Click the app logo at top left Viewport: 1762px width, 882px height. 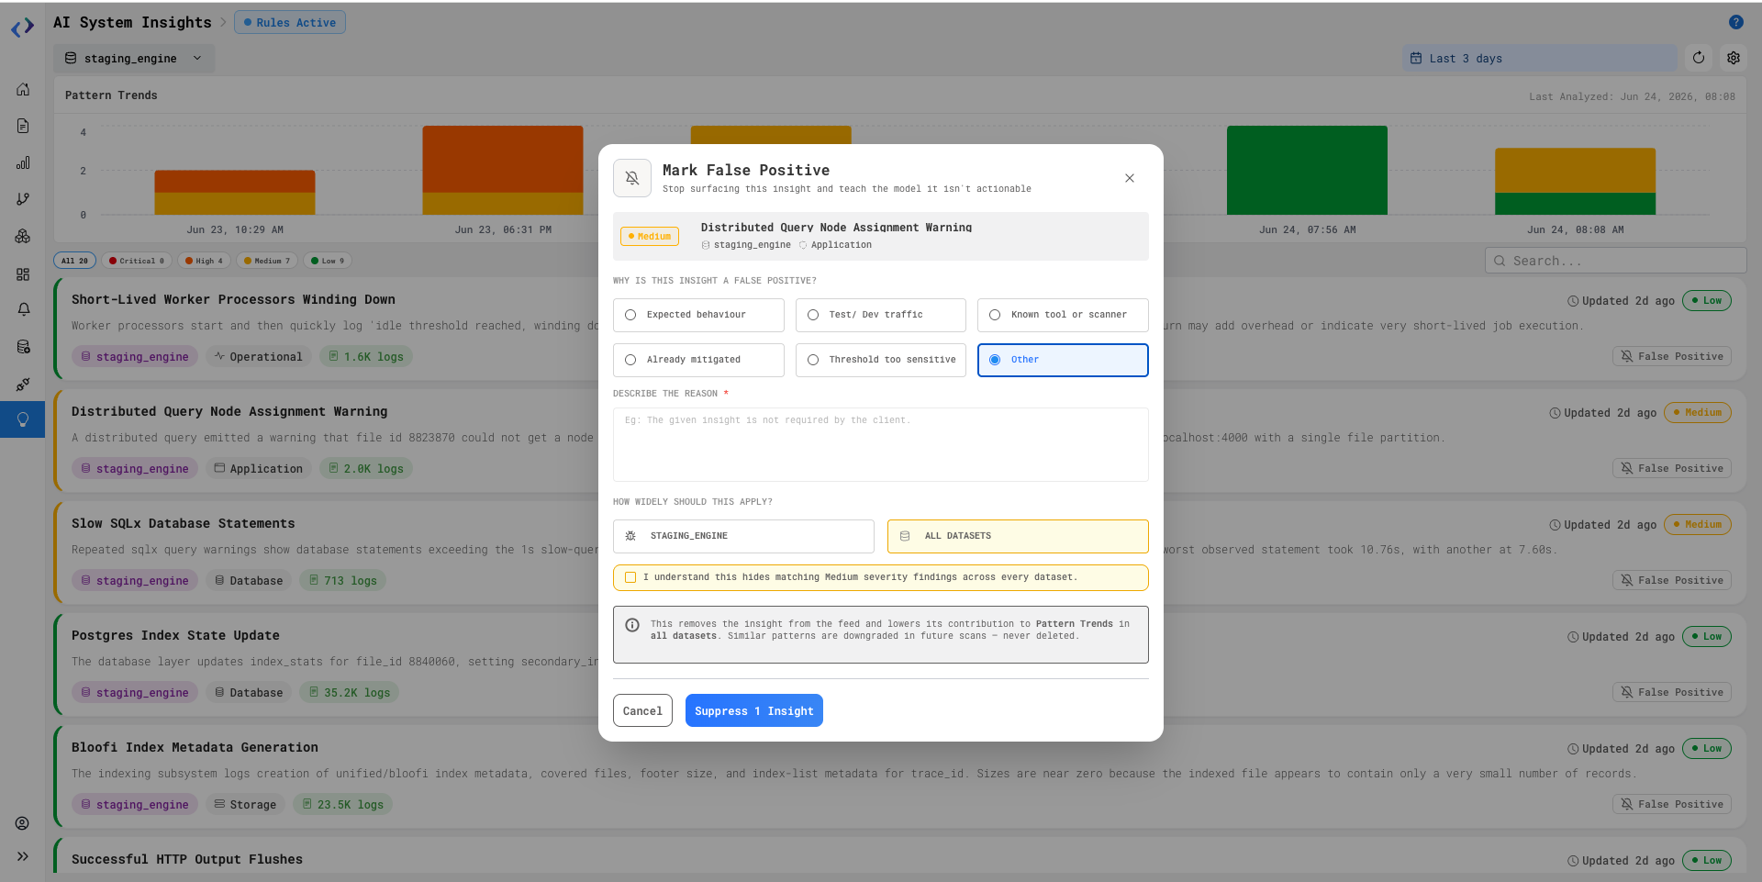[x=23, y=28]
